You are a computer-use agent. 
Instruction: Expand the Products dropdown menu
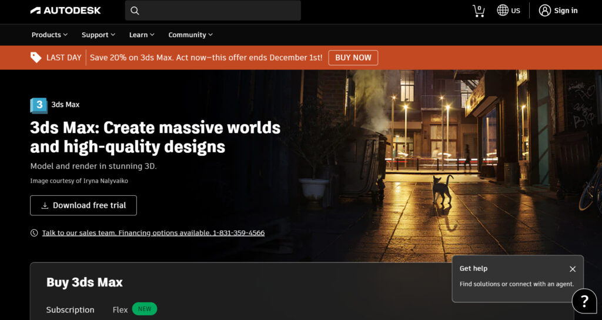49,35
